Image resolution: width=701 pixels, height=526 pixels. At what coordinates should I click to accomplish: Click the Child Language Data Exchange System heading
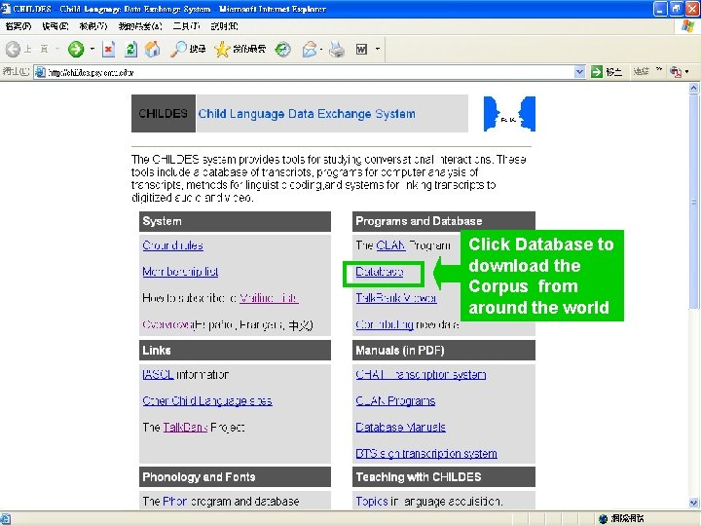(307, 114)
